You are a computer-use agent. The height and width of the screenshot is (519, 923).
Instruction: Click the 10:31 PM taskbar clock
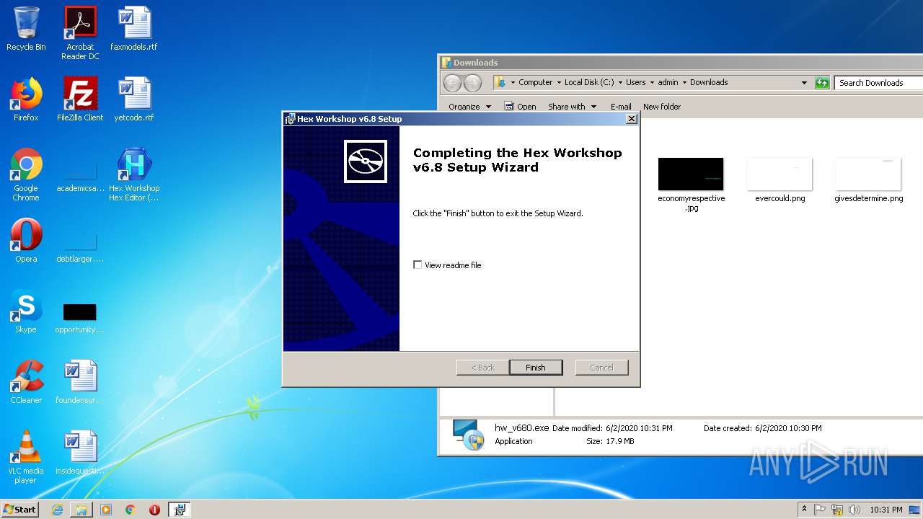(x=886, y=510)
